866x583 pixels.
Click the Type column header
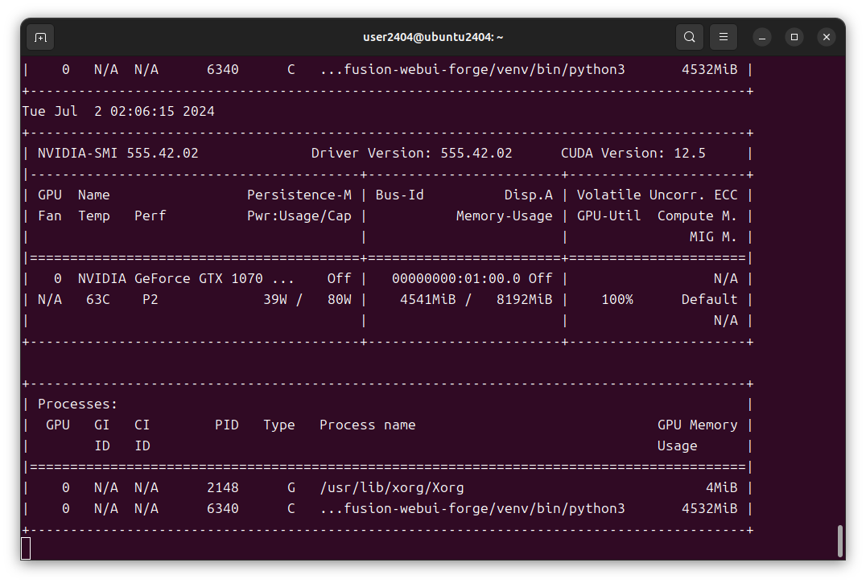point(279,425)
